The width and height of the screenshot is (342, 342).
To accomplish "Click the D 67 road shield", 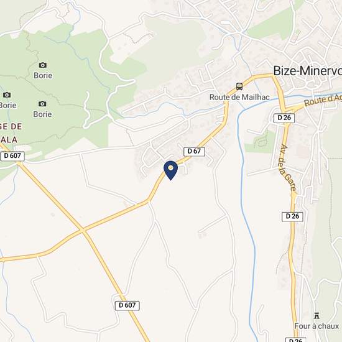I will click(194, 151).
